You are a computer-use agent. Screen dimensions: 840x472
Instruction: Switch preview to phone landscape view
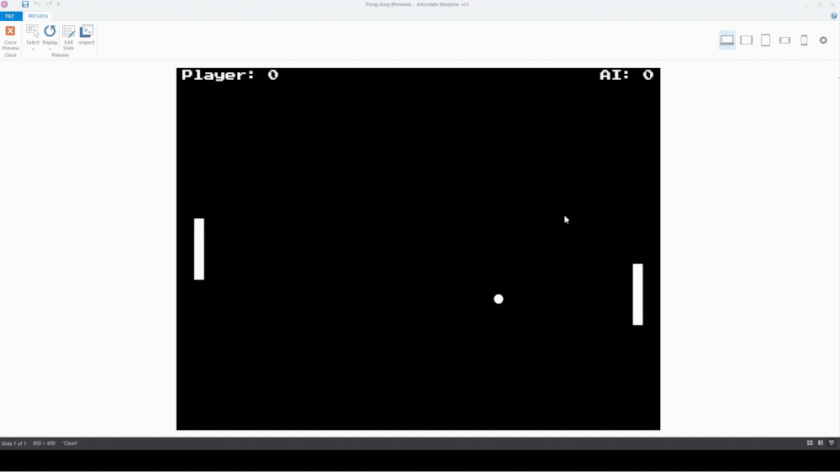(x=785, y=40)
